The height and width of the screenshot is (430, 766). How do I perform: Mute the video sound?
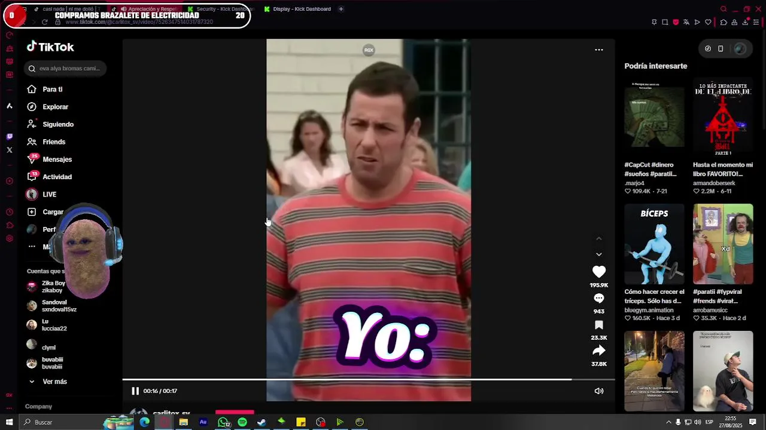[599, 391]
